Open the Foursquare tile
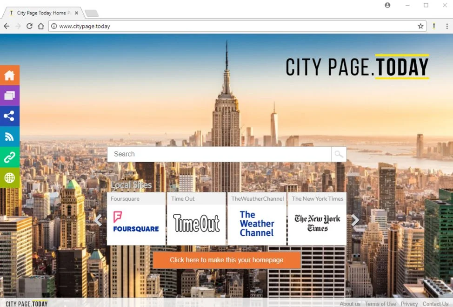453x307 pixels. coord(136,219)
